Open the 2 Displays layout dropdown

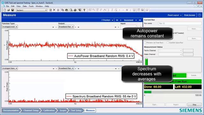click(107, 20)
